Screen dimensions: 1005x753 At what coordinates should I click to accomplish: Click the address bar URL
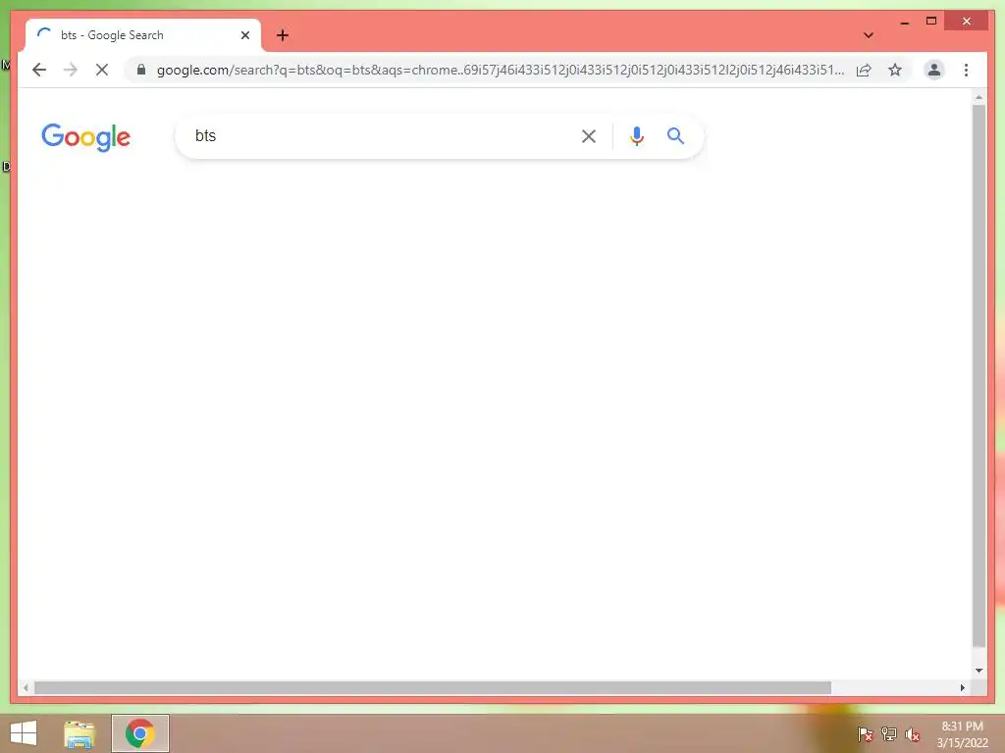(500, 70)
